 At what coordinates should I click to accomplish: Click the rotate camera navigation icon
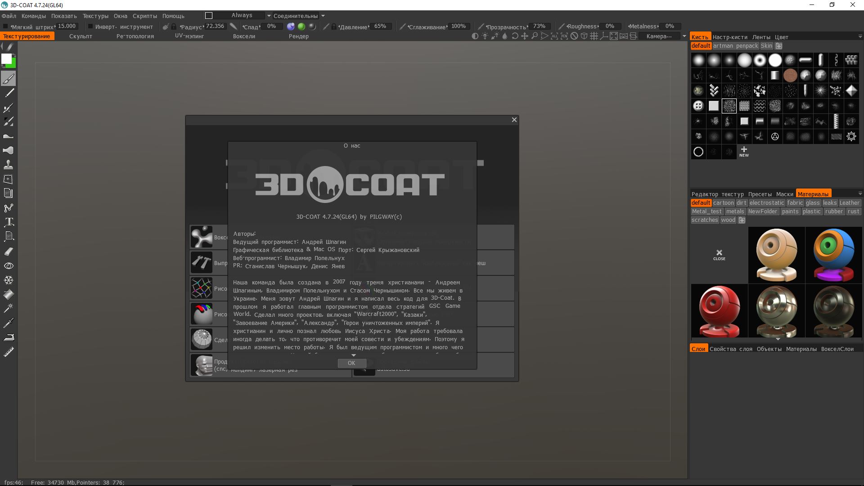click(515, 36)
